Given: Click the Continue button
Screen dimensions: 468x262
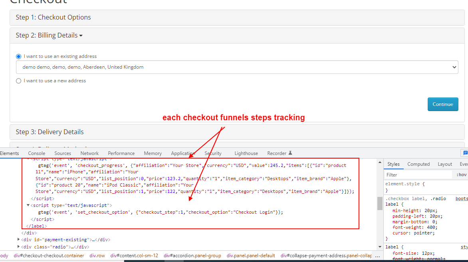Looking at the screenshot, I should click(442, 104).
